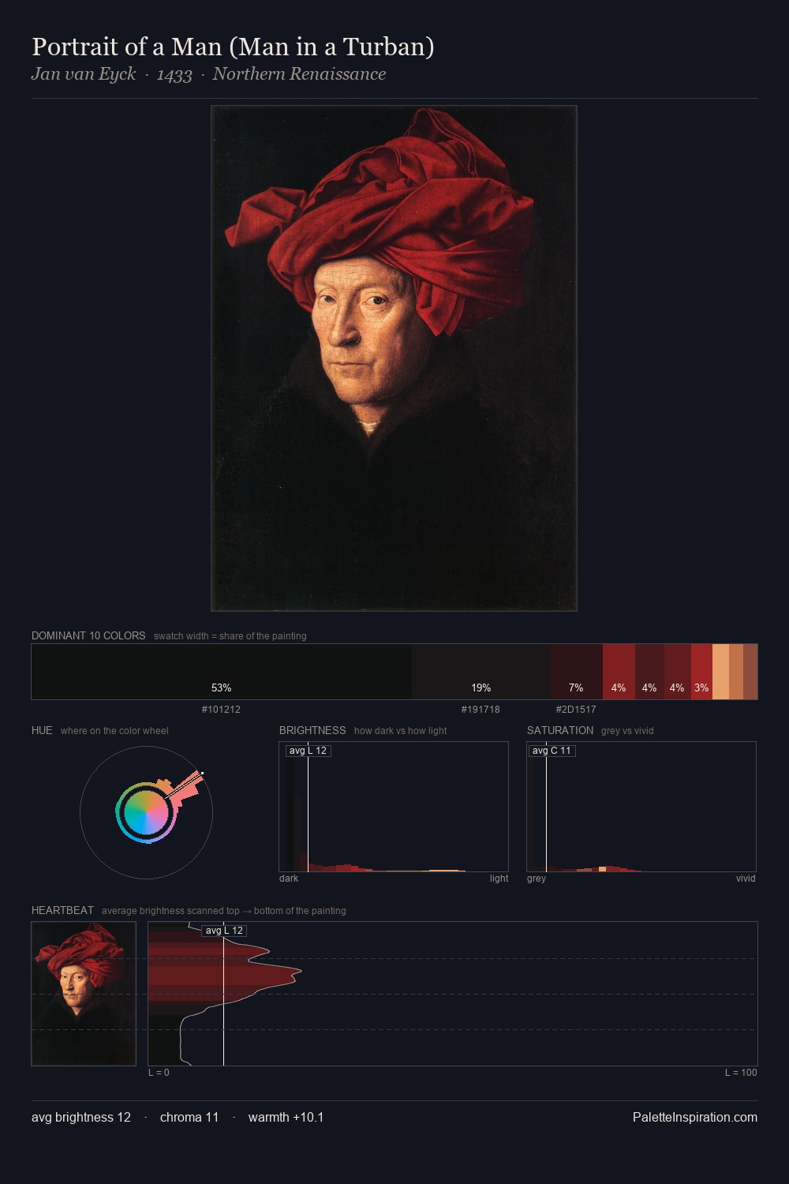Pick the 7% dark maroon swatch
The height and width of the screenshot is (1184, 789).
pos(577,672)
